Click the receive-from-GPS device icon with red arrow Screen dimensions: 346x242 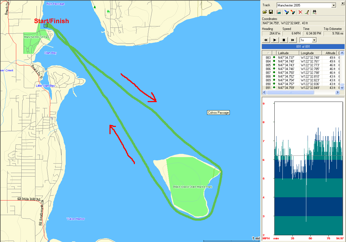tap(293, 12)
